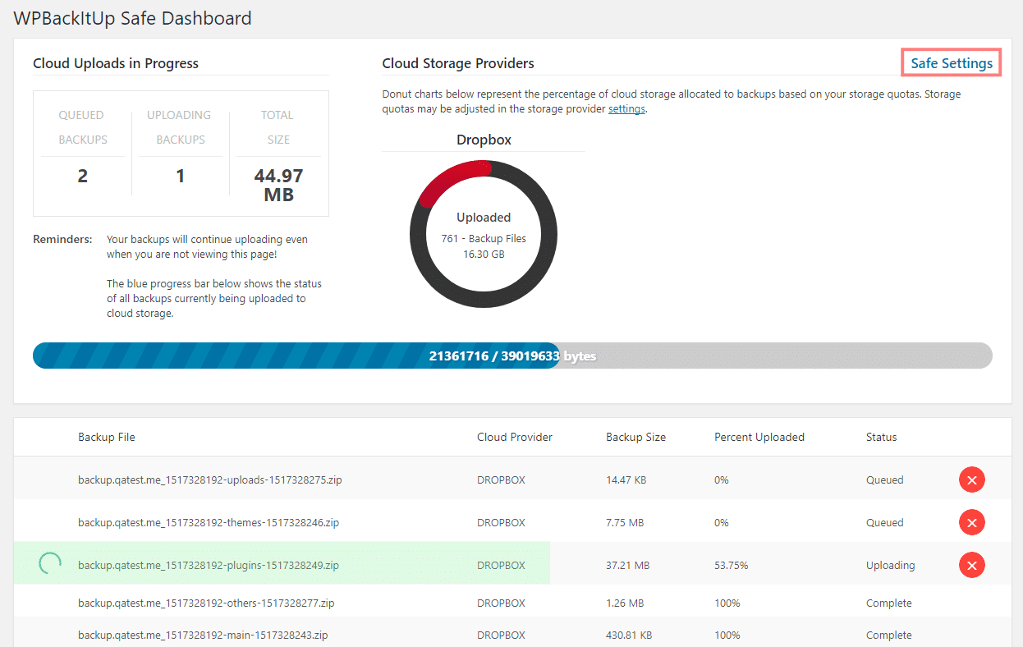Click the Percent Uploaded column header

coord(759,437)
